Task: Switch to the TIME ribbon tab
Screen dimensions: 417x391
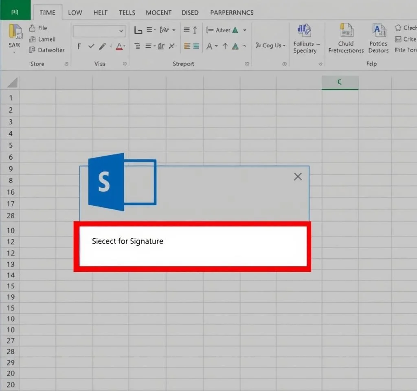Action: click(48, 13)
